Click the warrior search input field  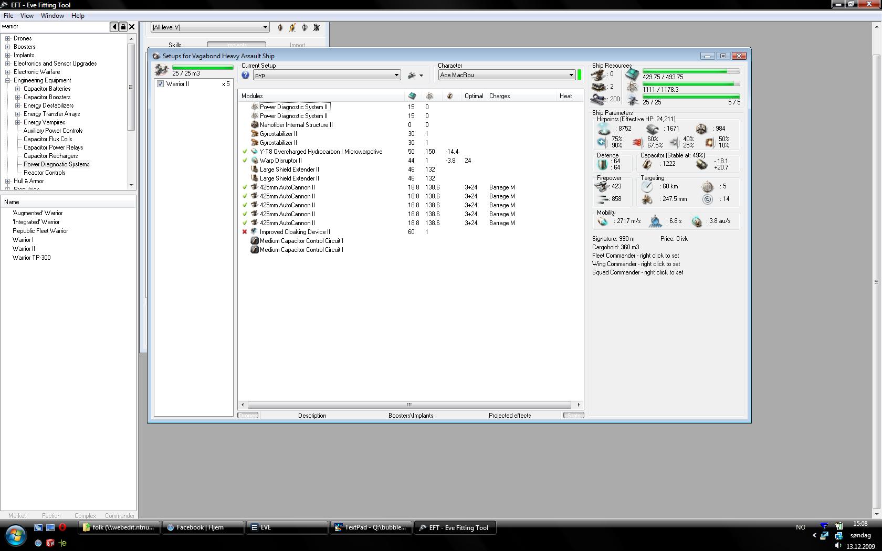(x=55, y=27)
